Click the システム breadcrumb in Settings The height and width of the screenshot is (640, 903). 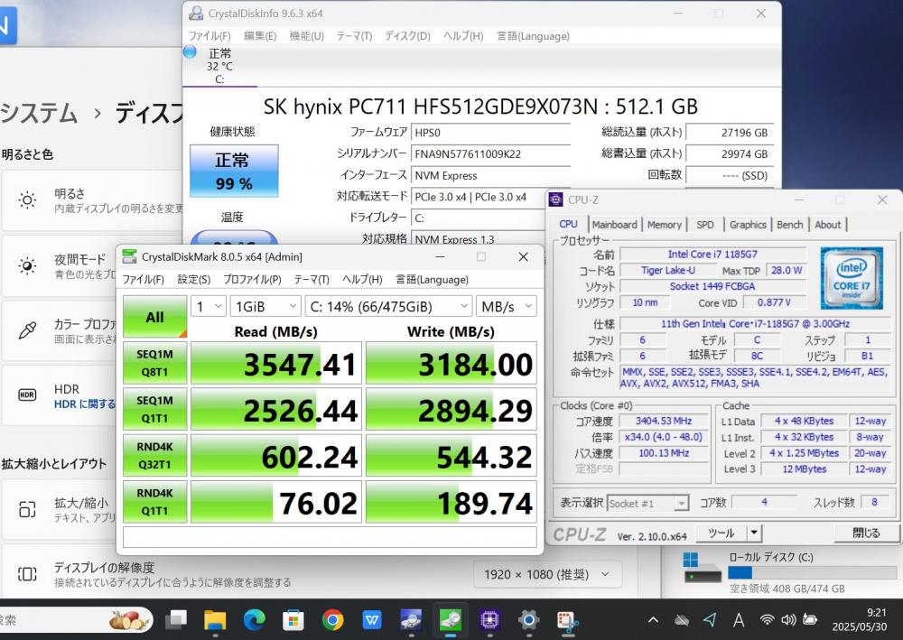tap(39, 113)
